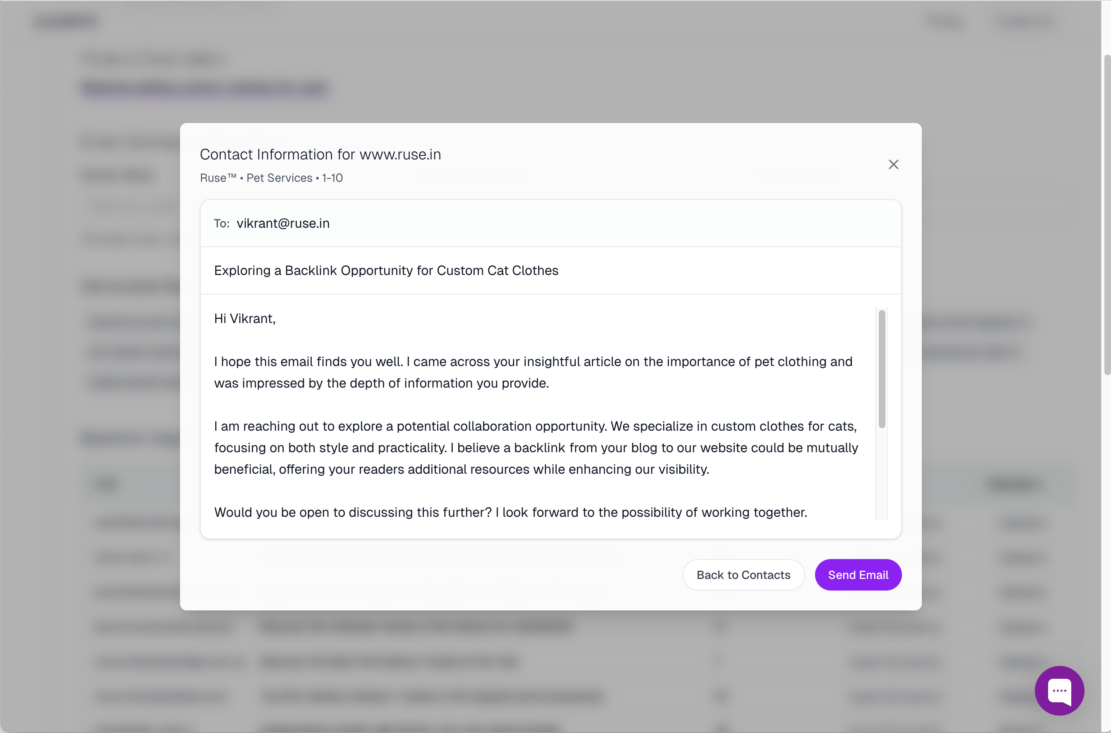The image size is (1111, 733).
Task: Click the 'Would you be open' closing sentence
Action: click(x=511, y=512)
